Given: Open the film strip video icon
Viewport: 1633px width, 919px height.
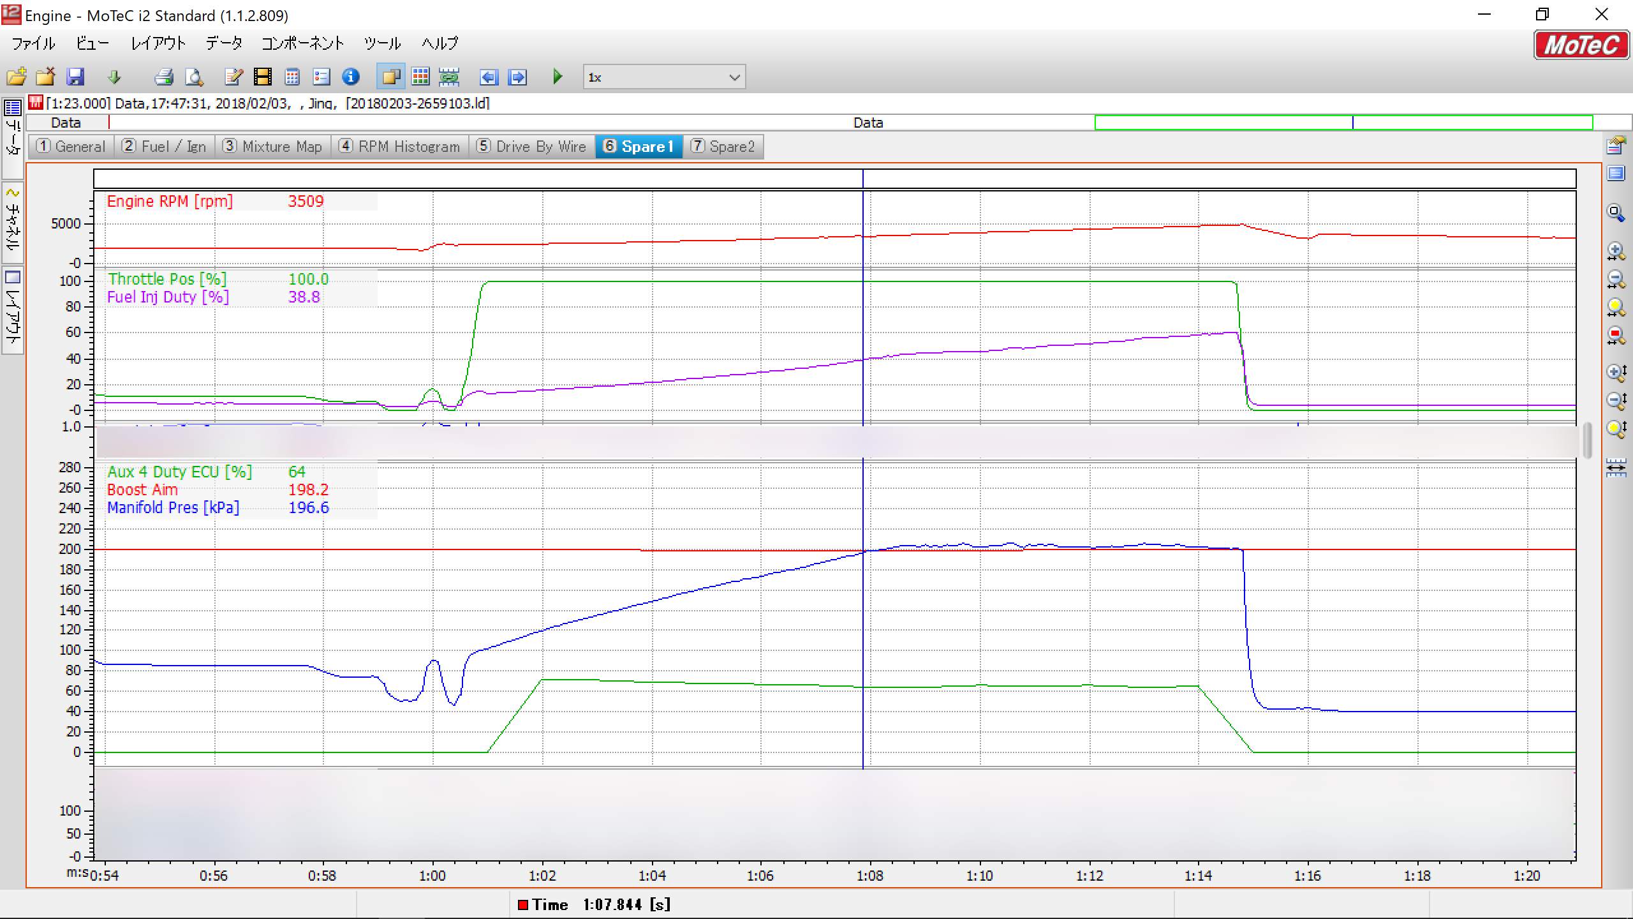Looking at the screenshot, I should click(262, 77).
